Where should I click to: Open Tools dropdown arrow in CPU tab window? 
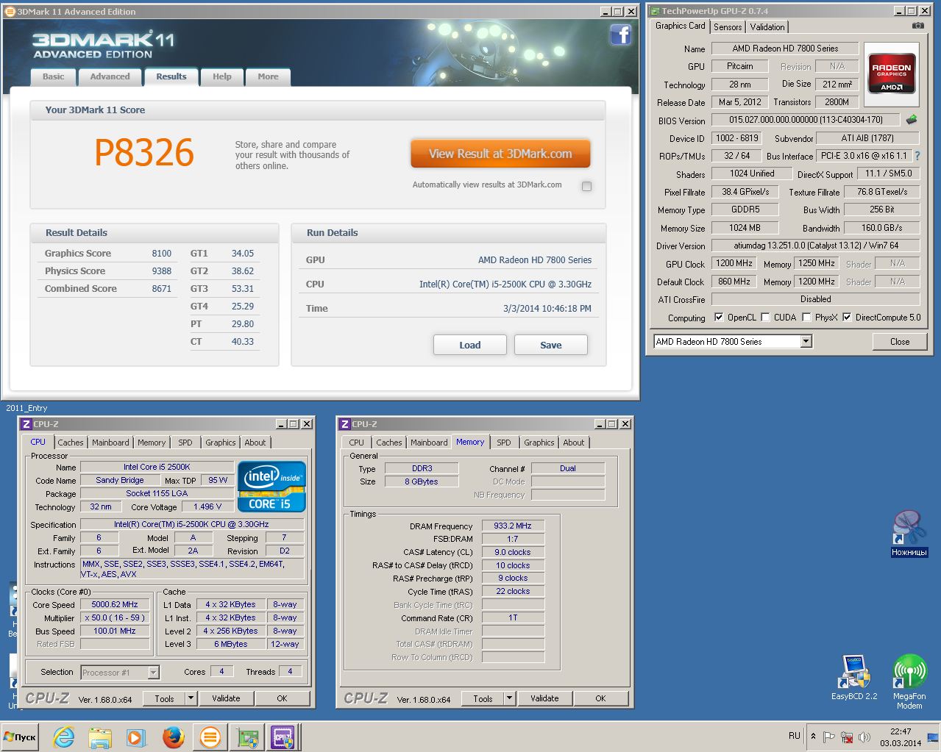point(191,698)
